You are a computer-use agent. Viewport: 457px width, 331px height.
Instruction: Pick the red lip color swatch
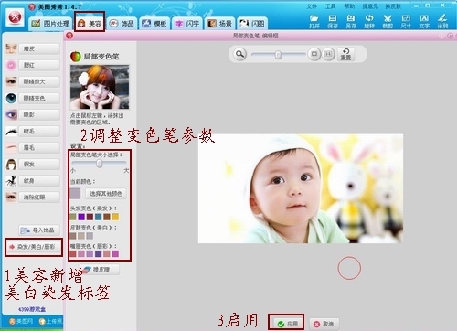pos(73,253)
